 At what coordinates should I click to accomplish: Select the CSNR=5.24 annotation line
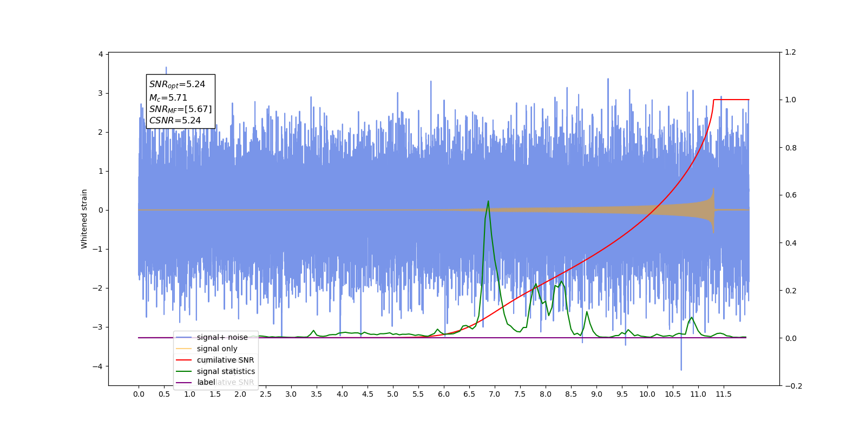click(175, 121)
